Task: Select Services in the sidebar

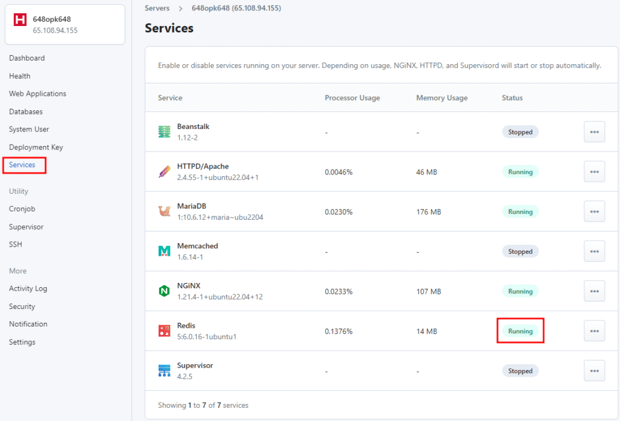Action: click(22, 165)
